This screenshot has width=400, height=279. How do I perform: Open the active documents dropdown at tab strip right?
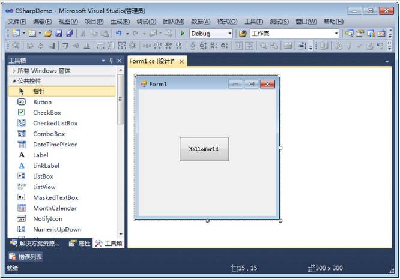(387, 61)
